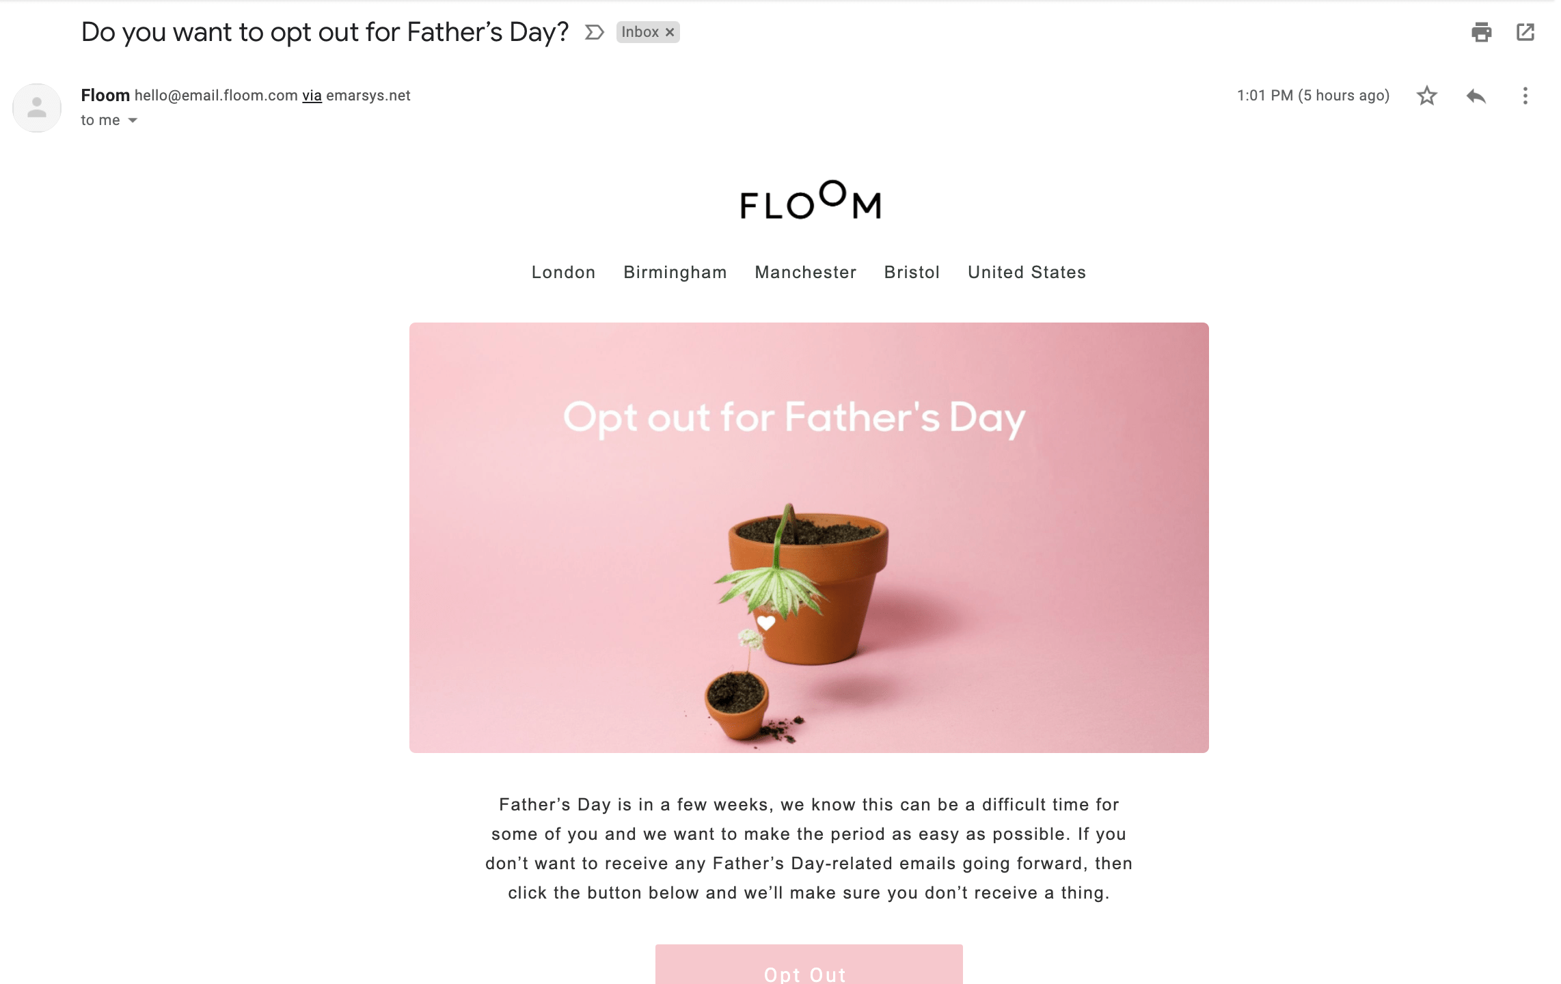The height and width of the screenshot is (984, 1561).
Task: Go to the Manchester link
Action: point(805,272)
